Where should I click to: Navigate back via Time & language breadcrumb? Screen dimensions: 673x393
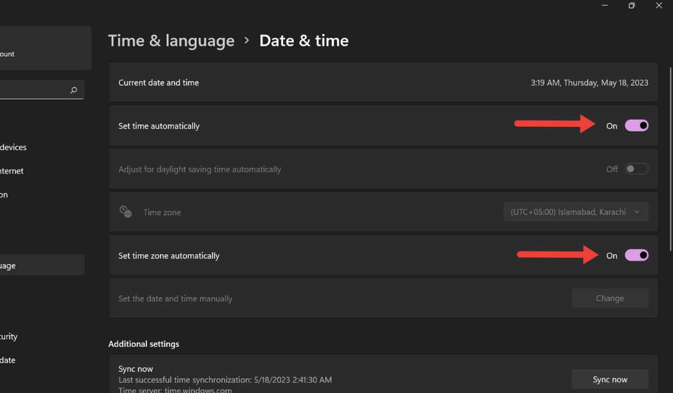[171, 40]
